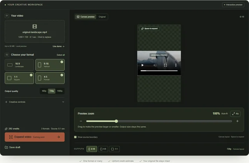Click the Use demo link
The width and height of the screenshot is (249, 163).
(x=58, y=46)
